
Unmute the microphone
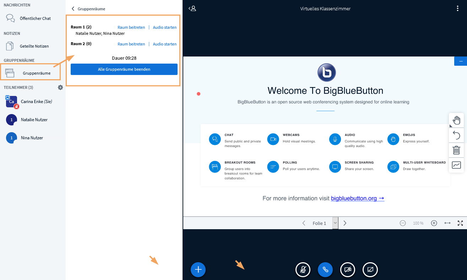click(x=303, y=270)
